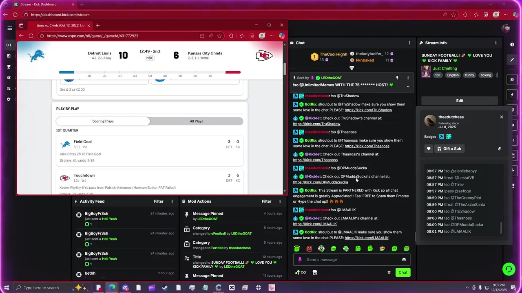Image resolution: width=522 pixels, height=293 pixels.
Task: Open the settings gear in Kick sidebar
Action: click(9, 99)
